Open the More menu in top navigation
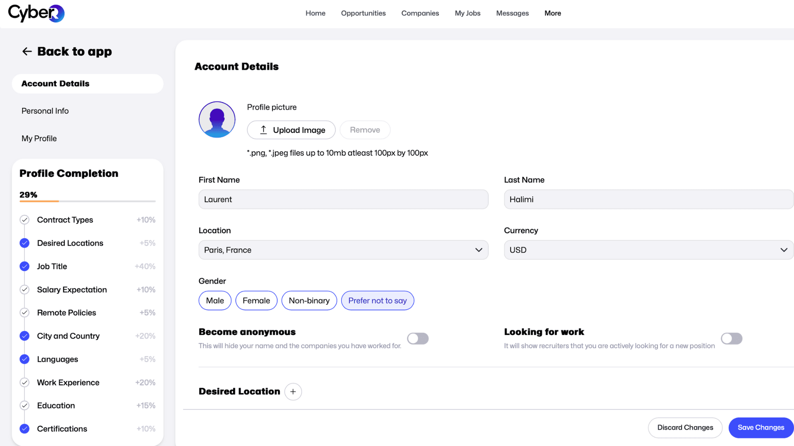Image resolution: width=794 pixels, height=446 pixels. pos(552,13)
